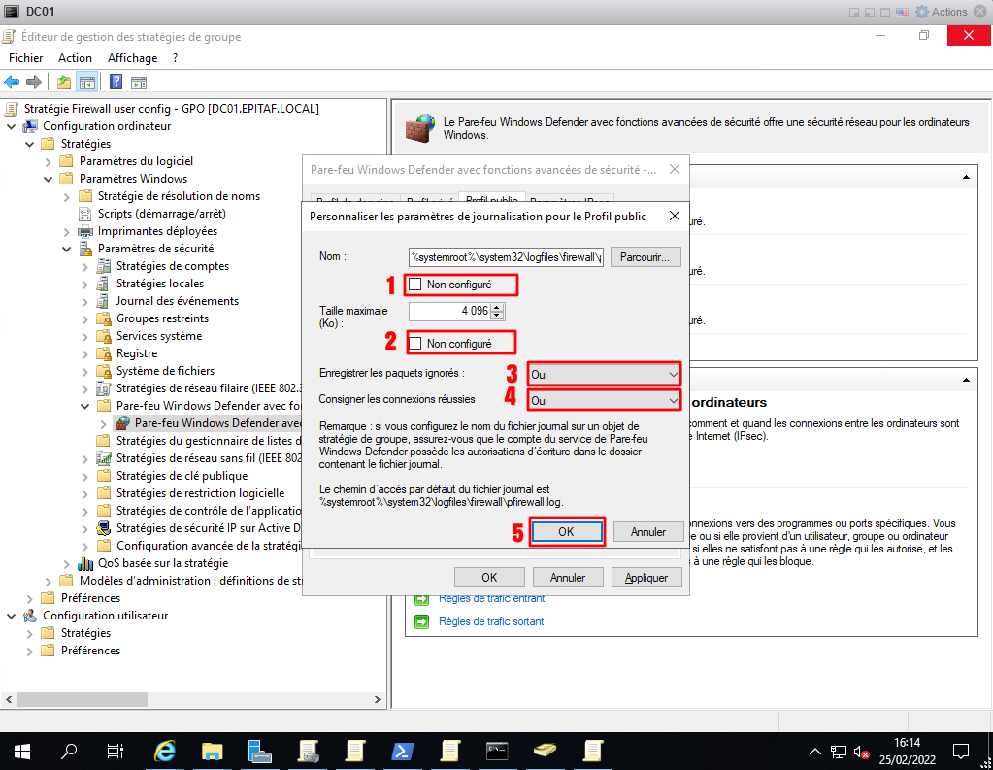Click the log file Nom text field

pyautogui.click(x=506, y=257)
